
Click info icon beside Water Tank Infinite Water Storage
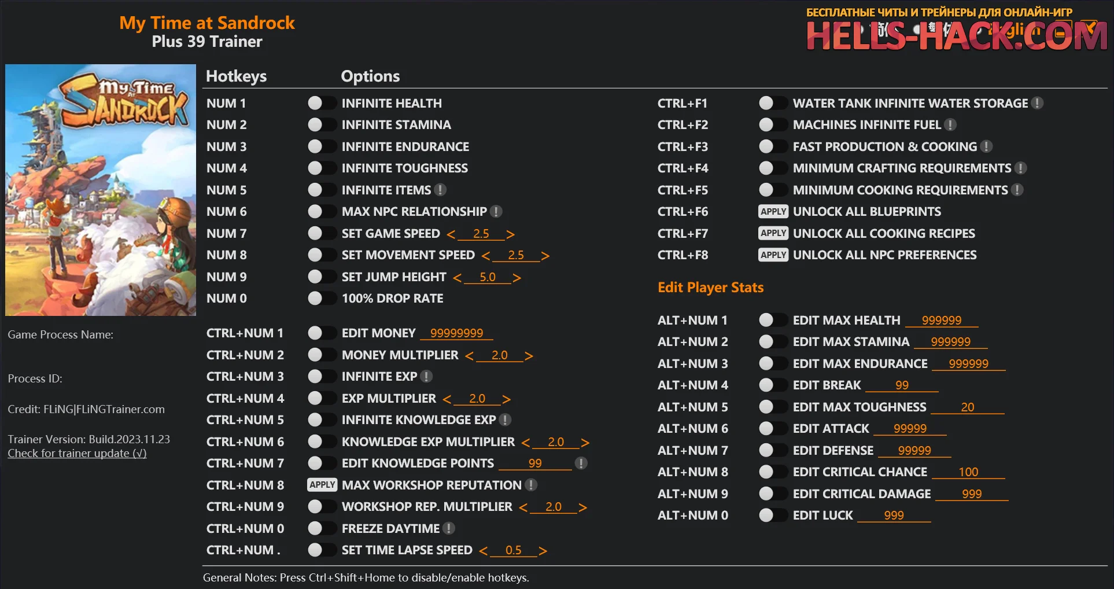pos(1038,103)
